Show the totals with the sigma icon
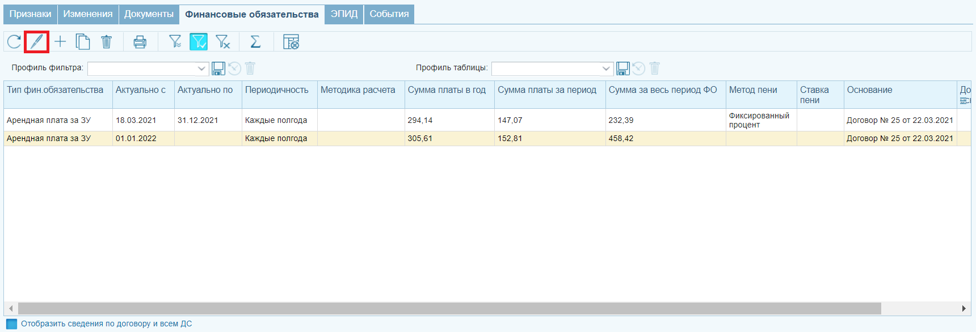Image resolution: width=976 pixels, height=332 pixels. pyautogui.click(x=255, y=41)
